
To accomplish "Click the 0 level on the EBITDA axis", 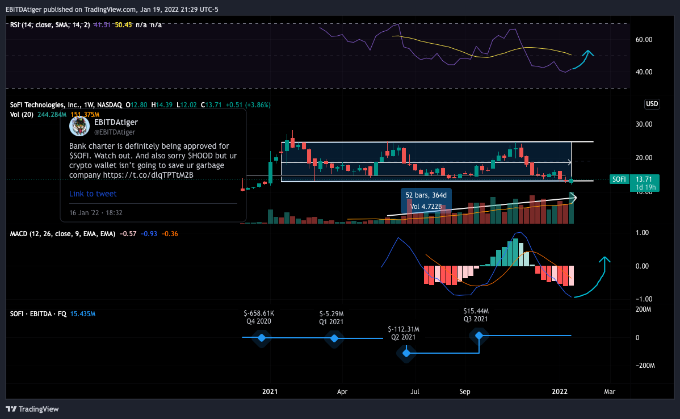I will pyautogui.click(x=637, y=337).
